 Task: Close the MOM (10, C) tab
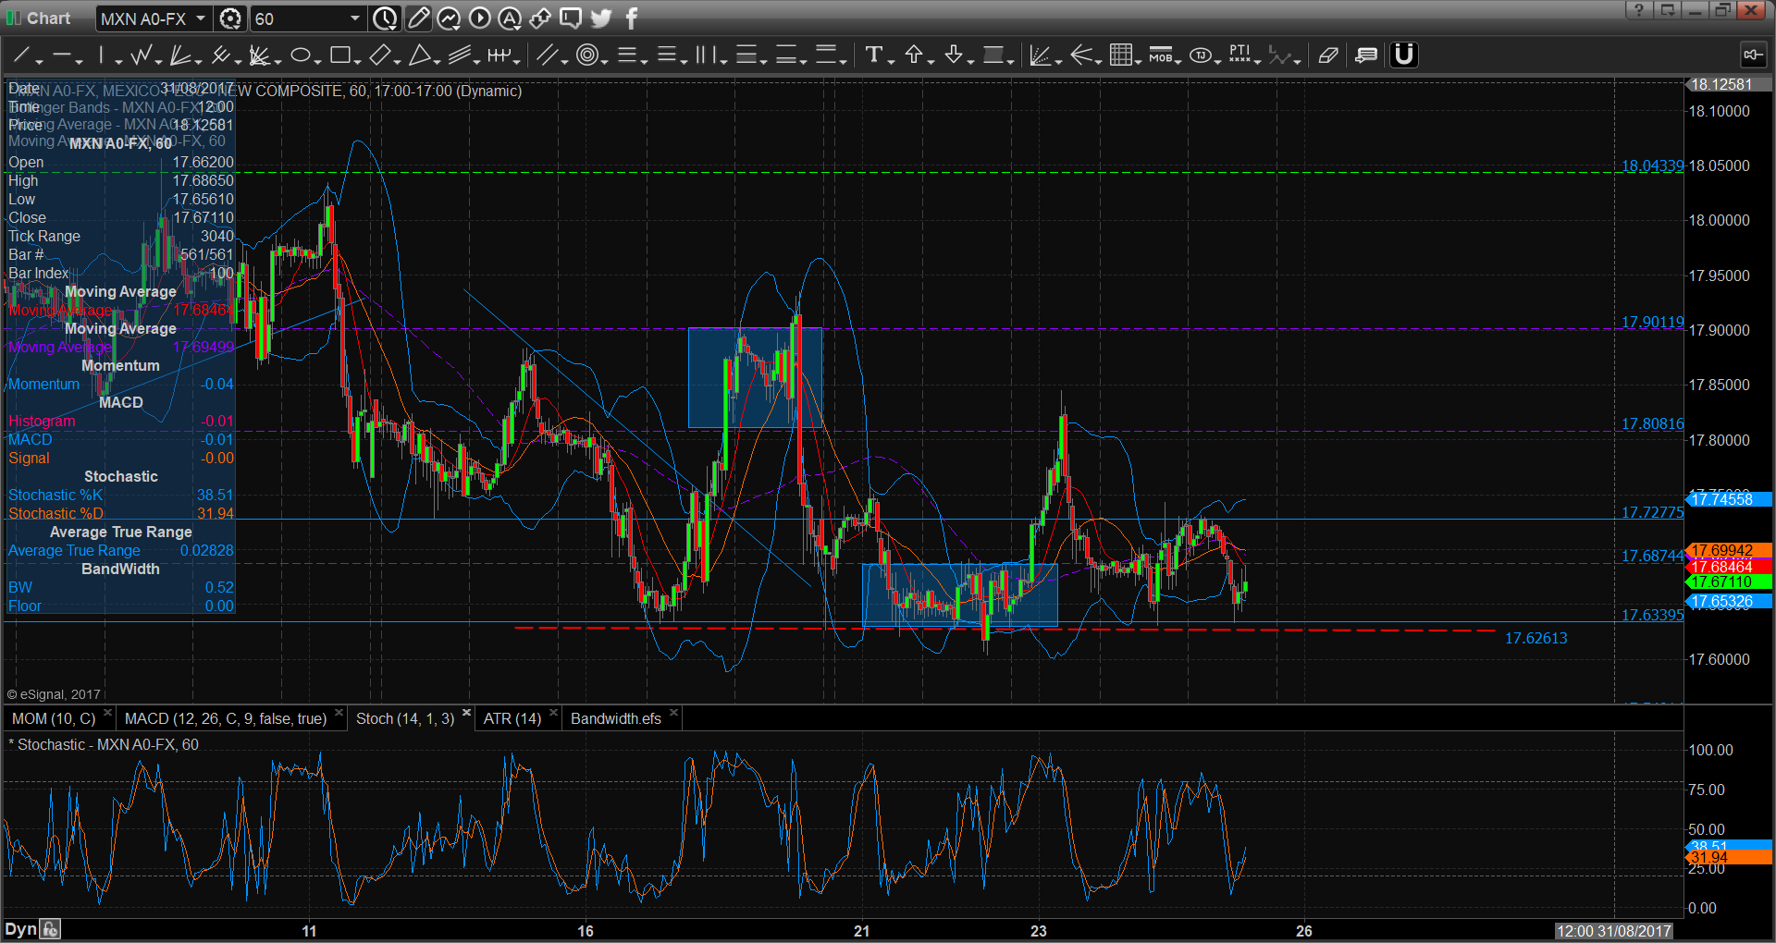pos(108,713)
